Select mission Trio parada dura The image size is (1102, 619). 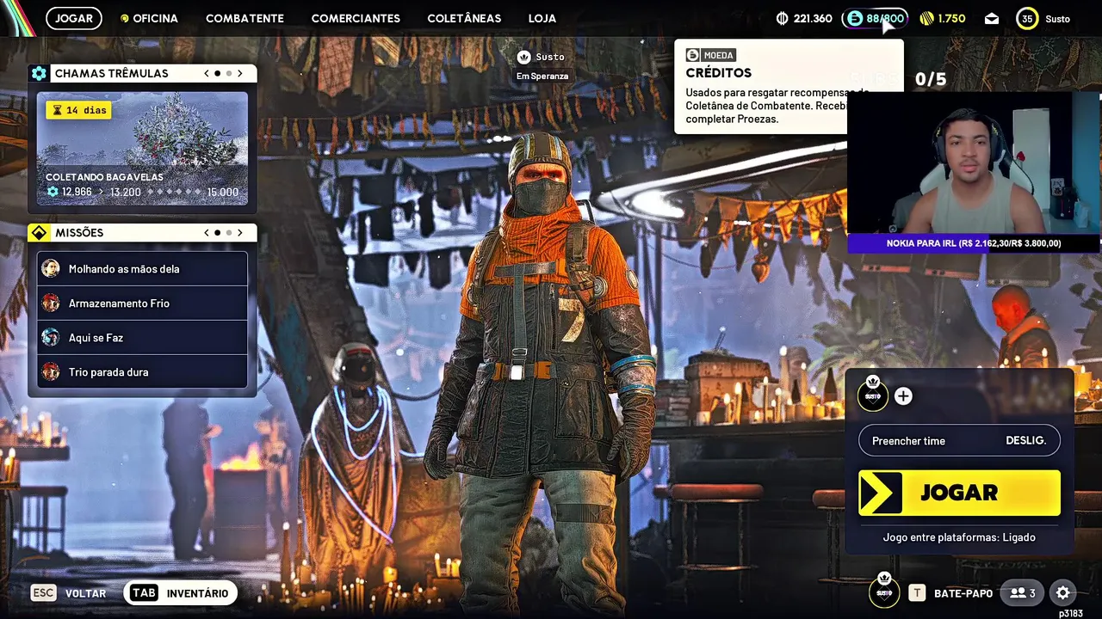[142, 372]
